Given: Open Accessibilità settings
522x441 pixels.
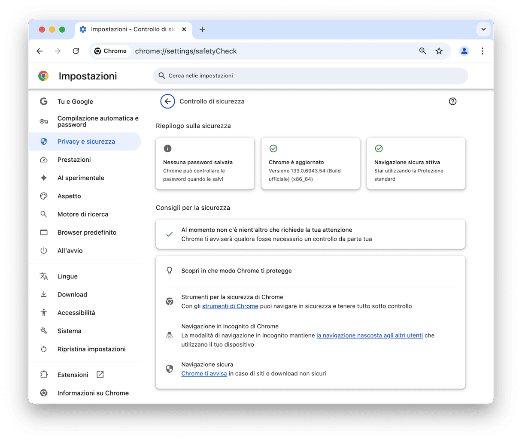Looking at the screenshot, I should coord(85,313).
